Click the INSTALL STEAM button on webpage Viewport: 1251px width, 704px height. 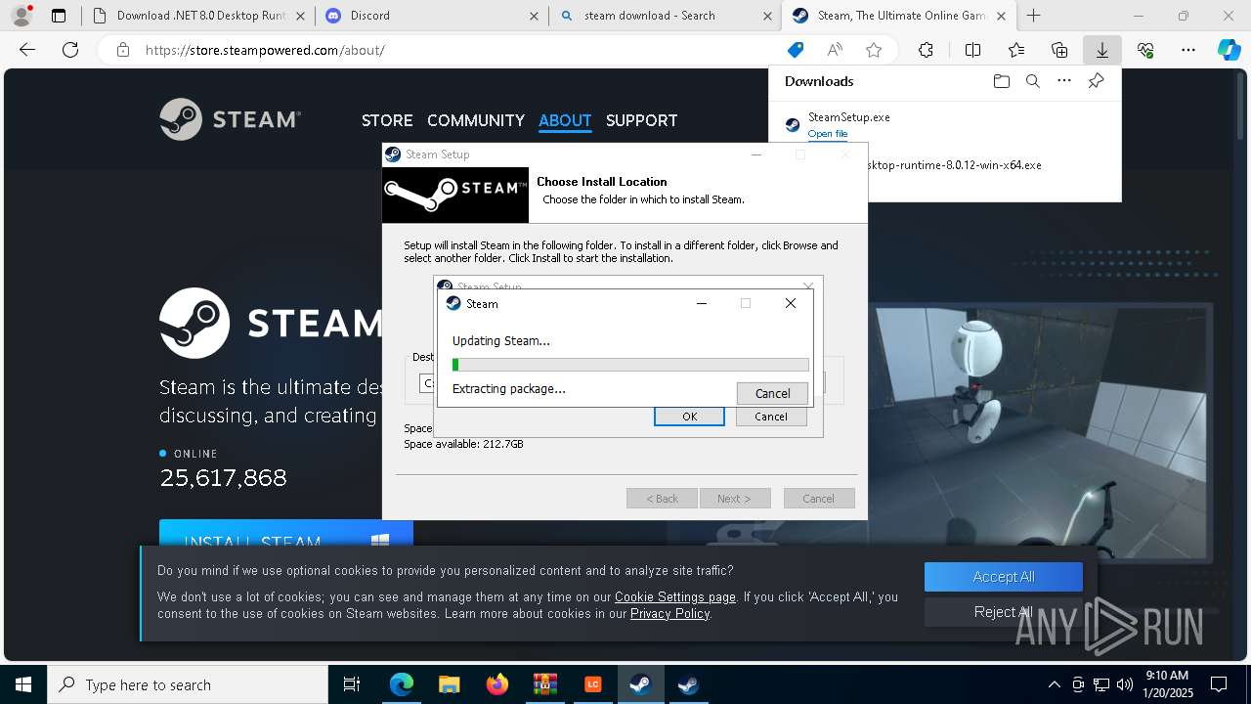point(286,534)
